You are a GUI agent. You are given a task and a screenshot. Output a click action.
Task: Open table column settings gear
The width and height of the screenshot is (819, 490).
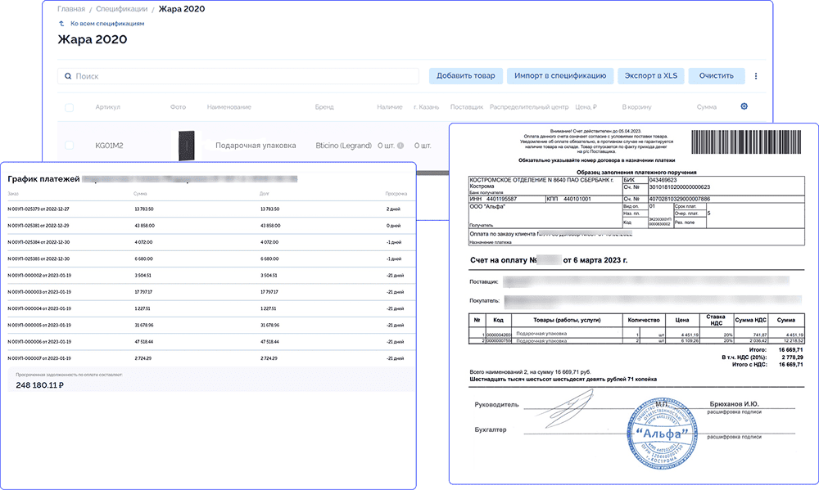(744, 106)
